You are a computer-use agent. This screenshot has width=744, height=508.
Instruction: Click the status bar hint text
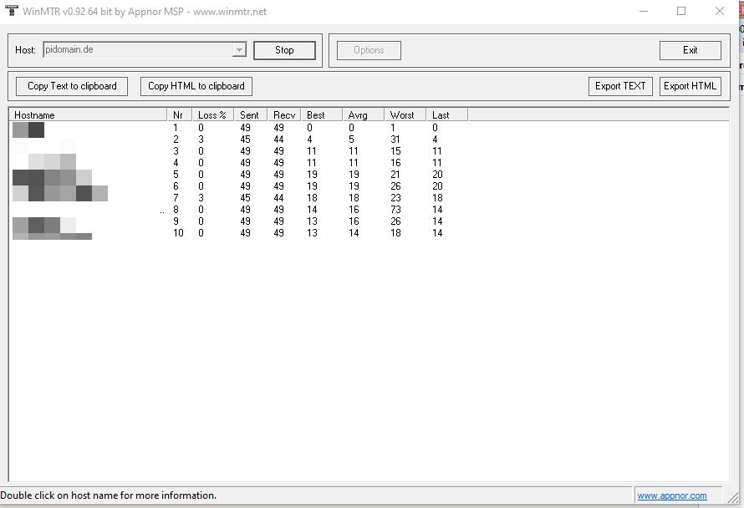coord(108,495)
